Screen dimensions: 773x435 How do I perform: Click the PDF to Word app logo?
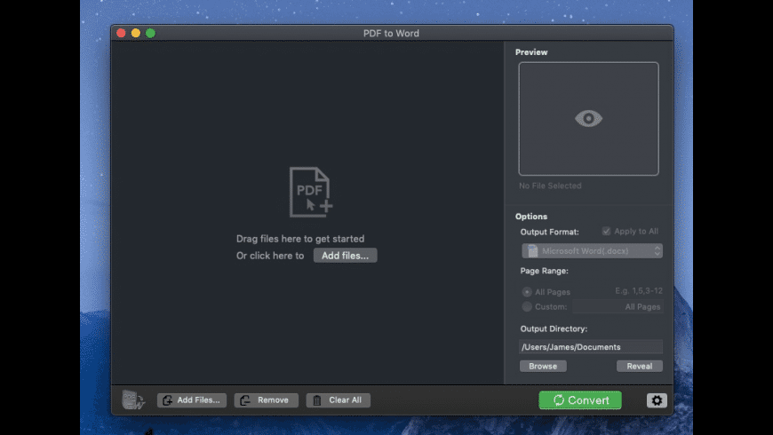(x=133, y=399)
